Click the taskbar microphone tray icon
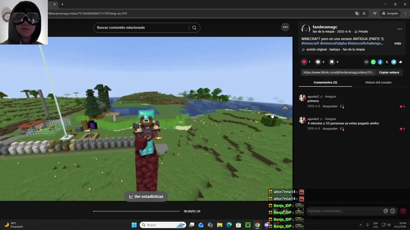Viewport: 410px width, 230px height. click(x=367, y=225)
